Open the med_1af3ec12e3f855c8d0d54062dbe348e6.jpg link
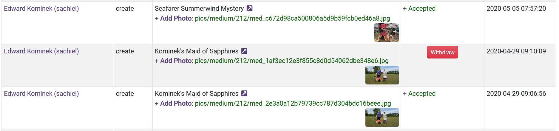 point(291,61)
